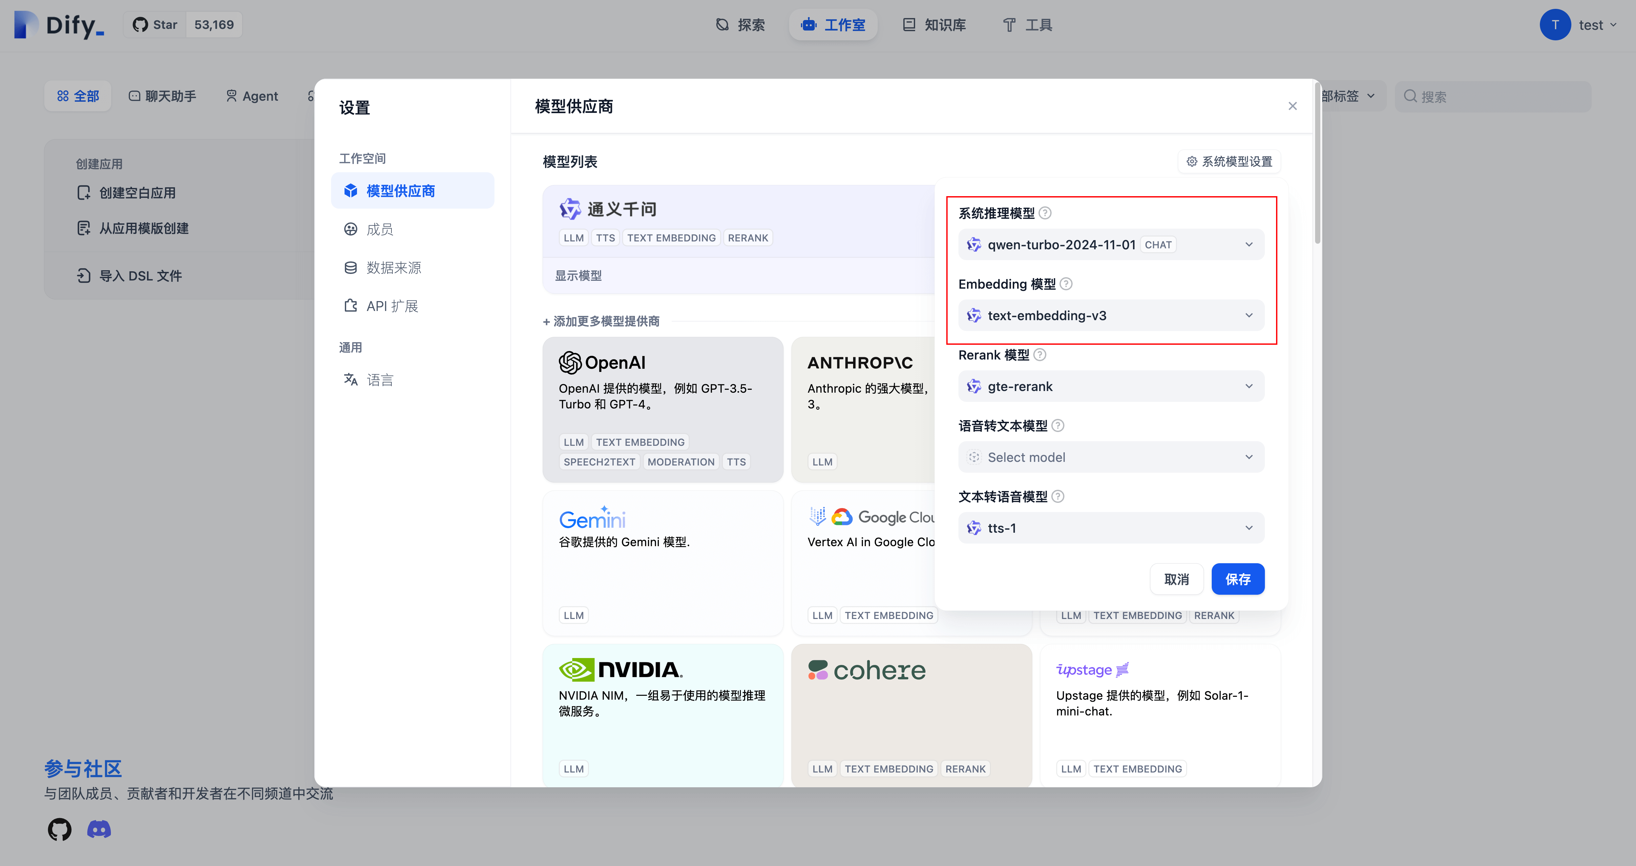Click 显示模型 under 通义千问

[578, 276]
